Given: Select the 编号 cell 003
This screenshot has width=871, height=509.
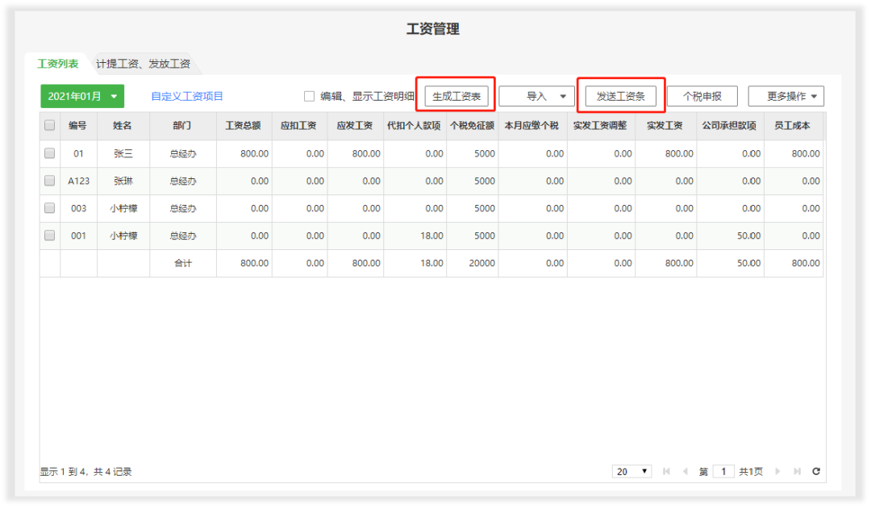Looking at the screenshot, I should pos(78,208).
